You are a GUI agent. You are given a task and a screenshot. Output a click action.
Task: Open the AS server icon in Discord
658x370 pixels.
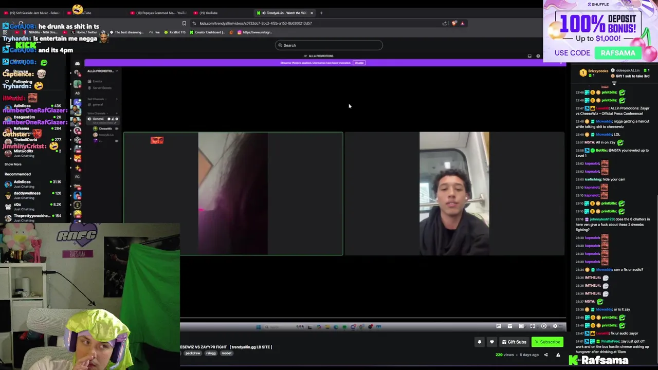point(77,93)
